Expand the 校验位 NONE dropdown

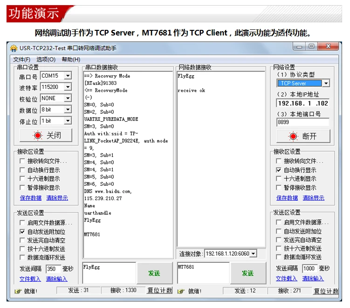pos(68,98)
